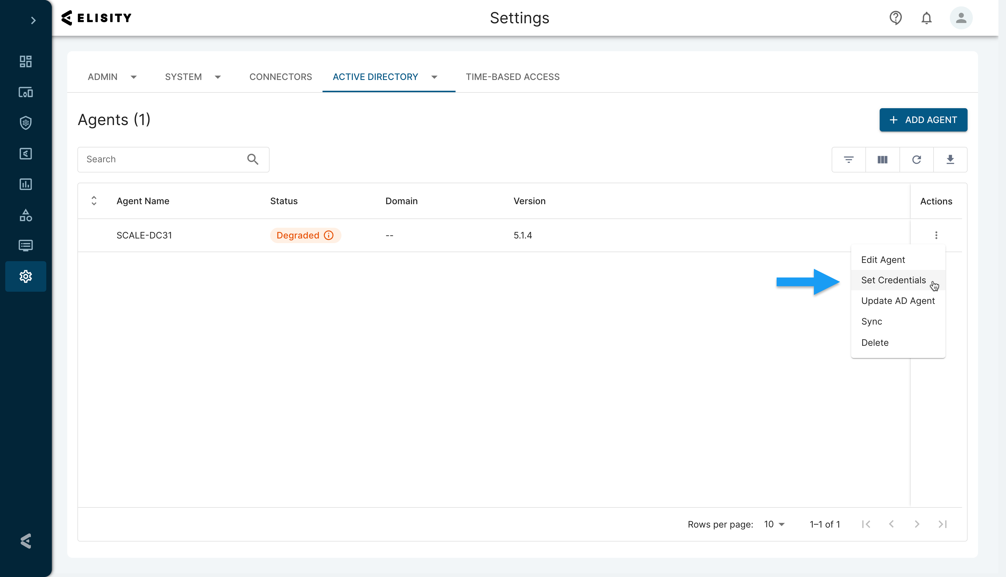Expand the ADMIN tab dropdown arrow
Image resolution: width=1006 pixels, height=577 pixels.
tap(134, 77)
